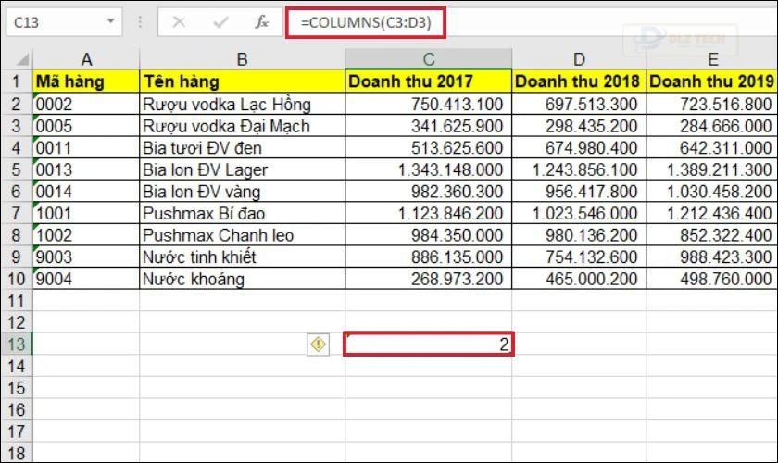Select cell with code 0011
Image resolution: width=778 pixels, height=463 pixels.
86,148
